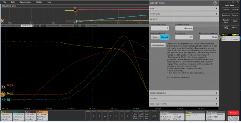Viewport: 241px width, 123px height.
Task: Click the Probe Resistance input field
Action: [x=184, y=28]
